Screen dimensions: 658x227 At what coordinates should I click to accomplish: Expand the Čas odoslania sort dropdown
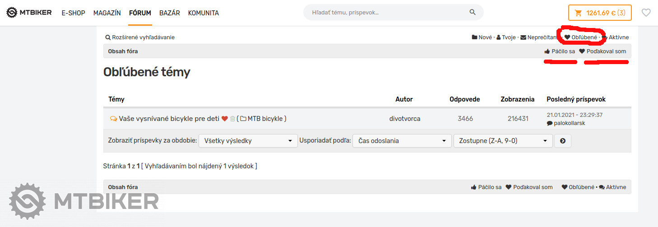402,141
